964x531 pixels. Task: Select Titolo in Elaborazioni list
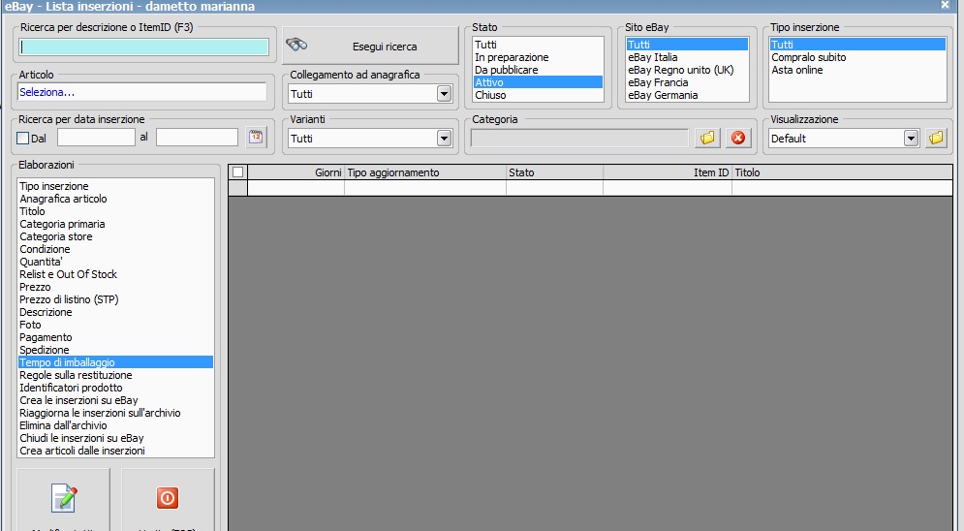click(x=115, y=211)
